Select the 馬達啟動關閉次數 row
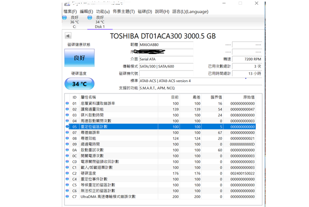Viewport: 309px width, 207px height. [x=161, y=121]
